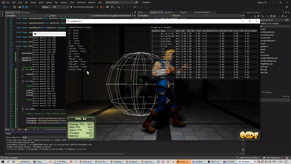Click the Live Share icon at top right
Screen dimensions: 291x164
[x=287, y=7]
